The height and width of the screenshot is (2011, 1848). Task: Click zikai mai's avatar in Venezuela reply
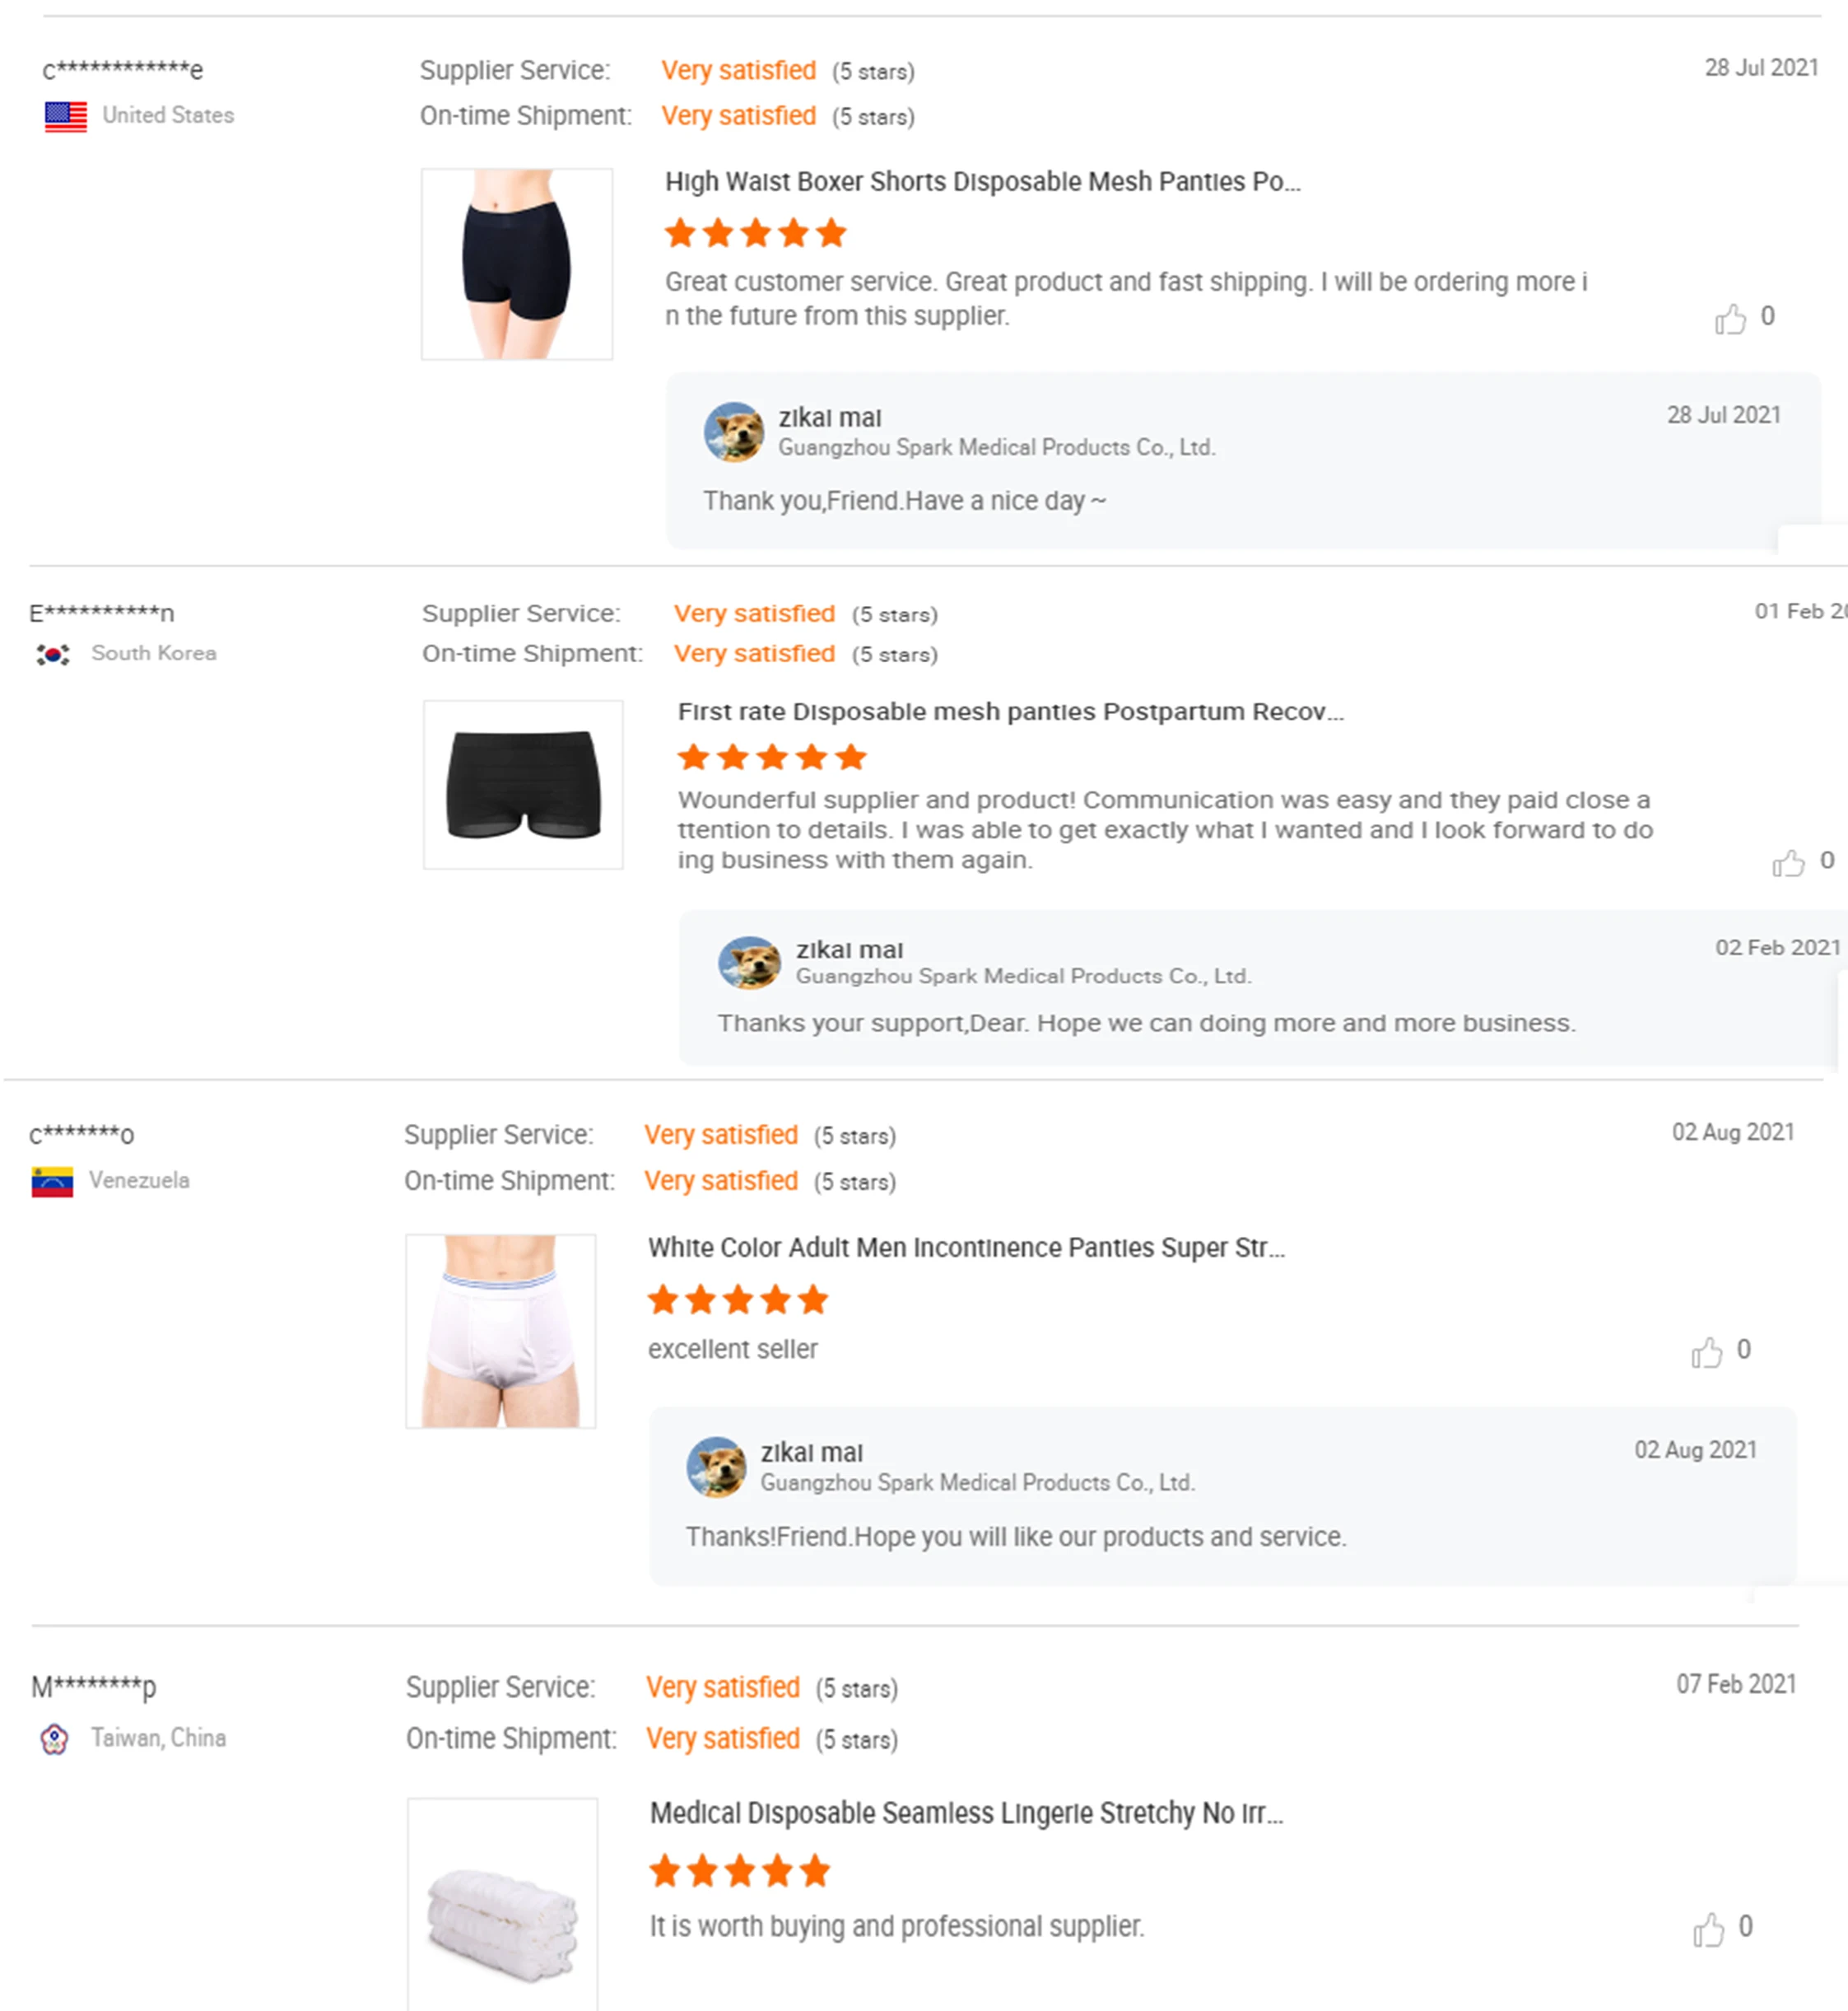(x=716, y=1467)
